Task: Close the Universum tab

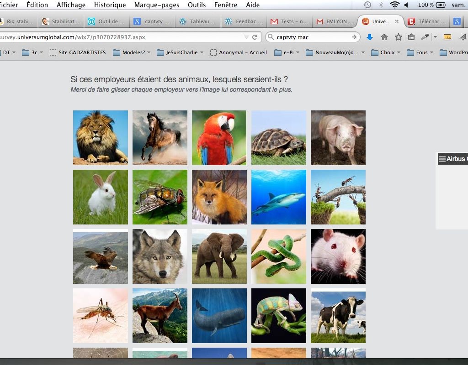Action: coord(396,21)
